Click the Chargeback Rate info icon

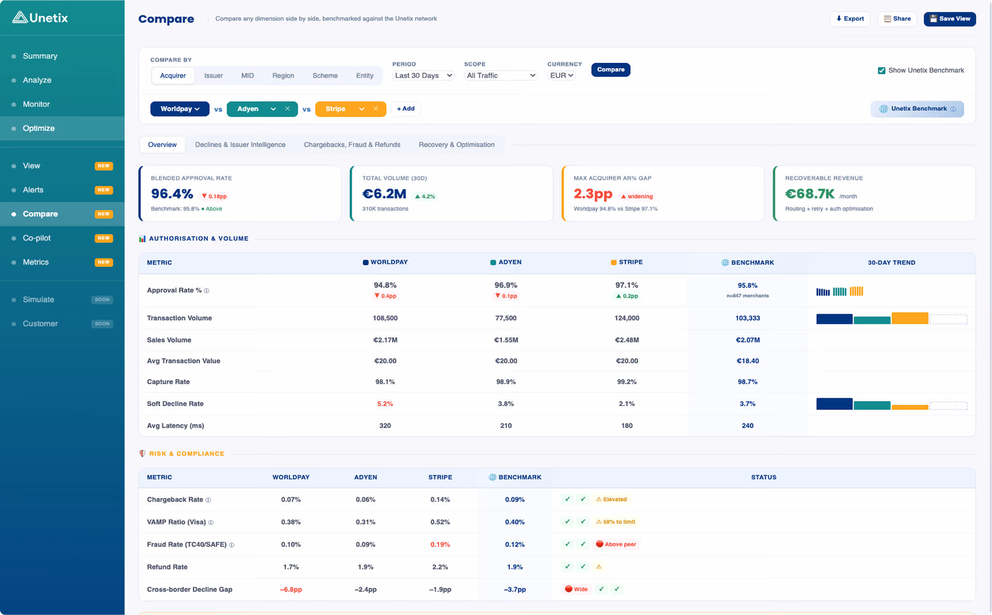coord(208,500)
